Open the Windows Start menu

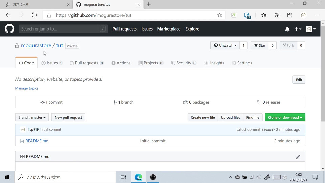tap(7, 177)
